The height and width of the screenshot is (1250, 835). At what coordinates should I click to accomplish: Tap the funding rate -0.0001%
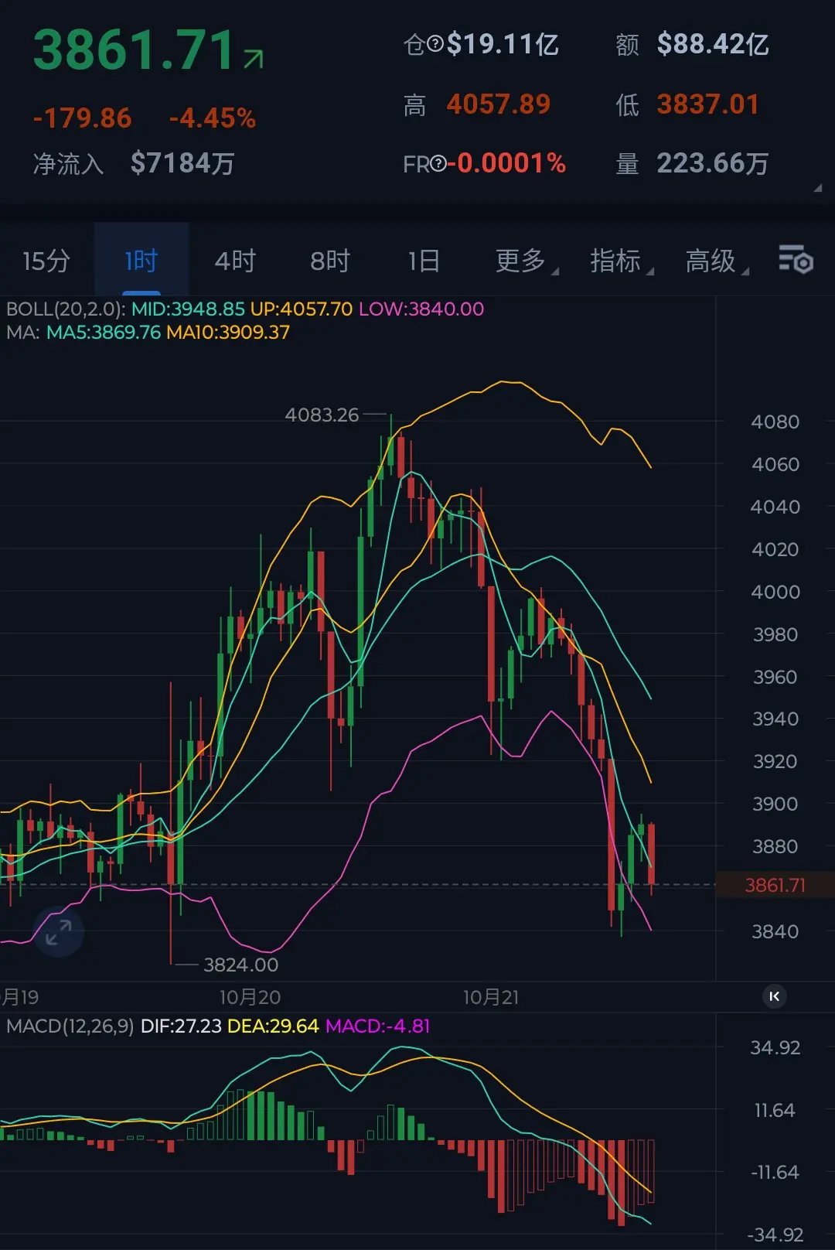507,163
